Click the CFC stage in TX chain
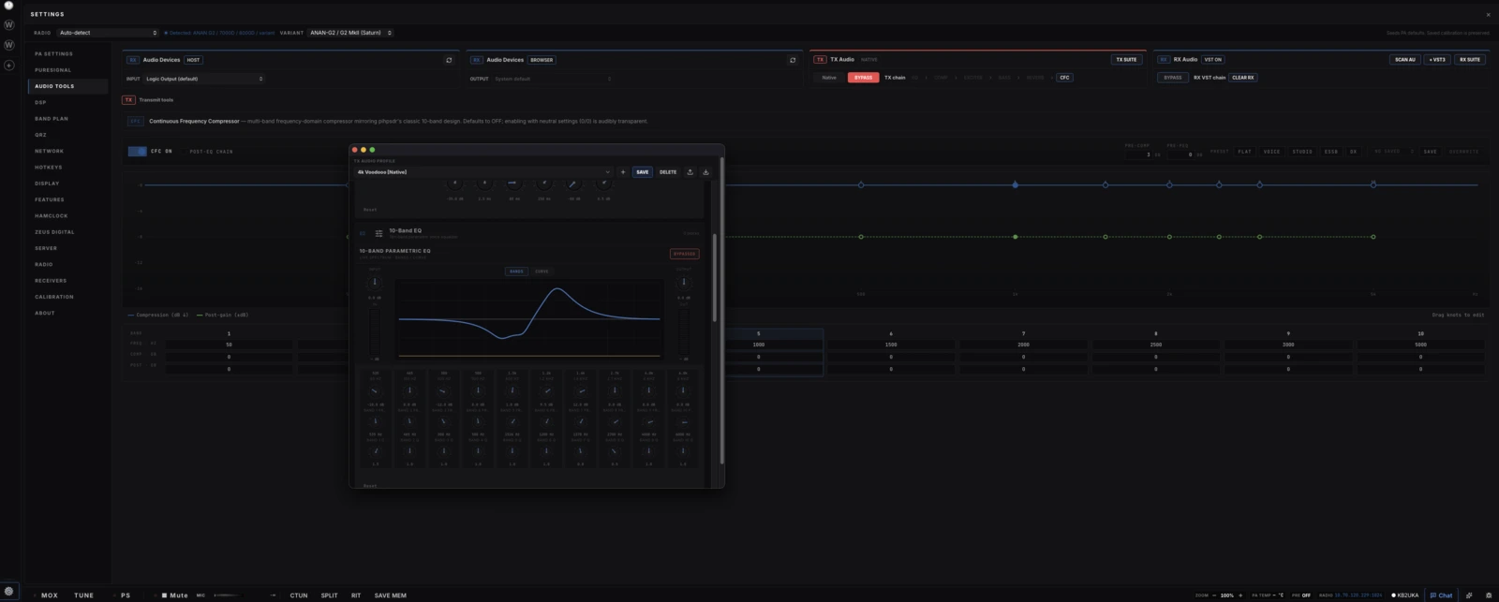1499x602 pixels. point(1064,78)
